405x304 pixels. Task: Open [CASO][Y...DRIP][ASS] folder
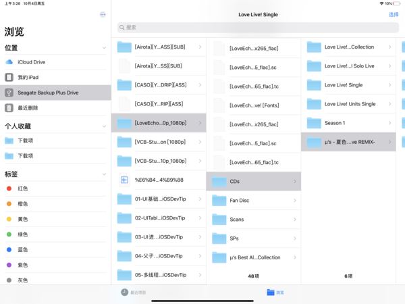coord(159,85)
